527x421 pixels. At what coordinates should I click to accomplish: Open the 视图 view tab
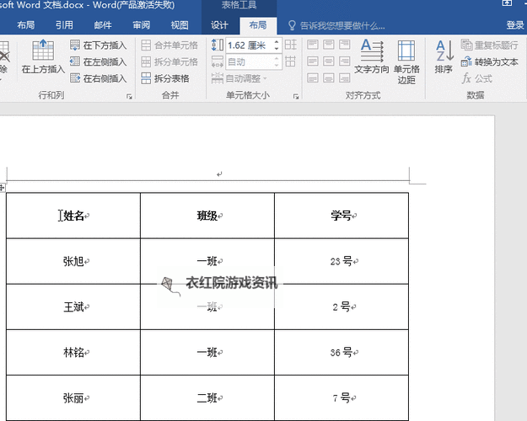point(180,25)
